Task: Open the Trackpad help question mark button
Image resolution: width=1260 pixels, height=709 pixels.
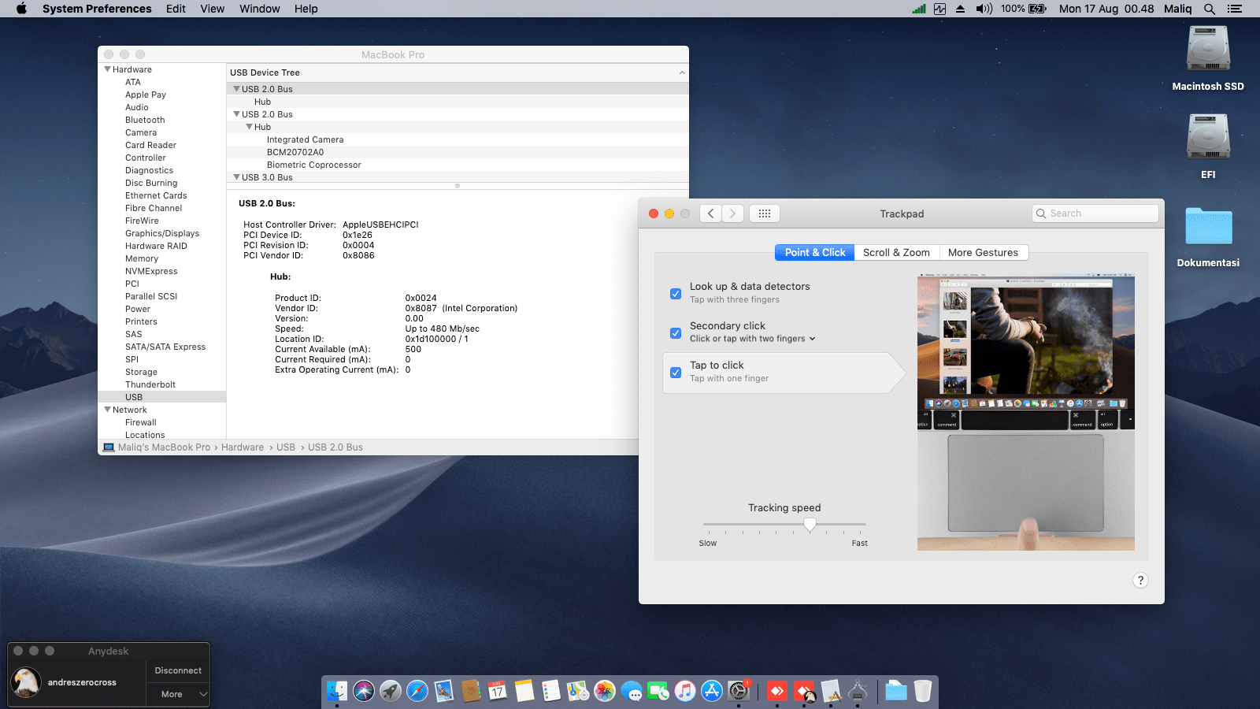Action: (1140, 581)
